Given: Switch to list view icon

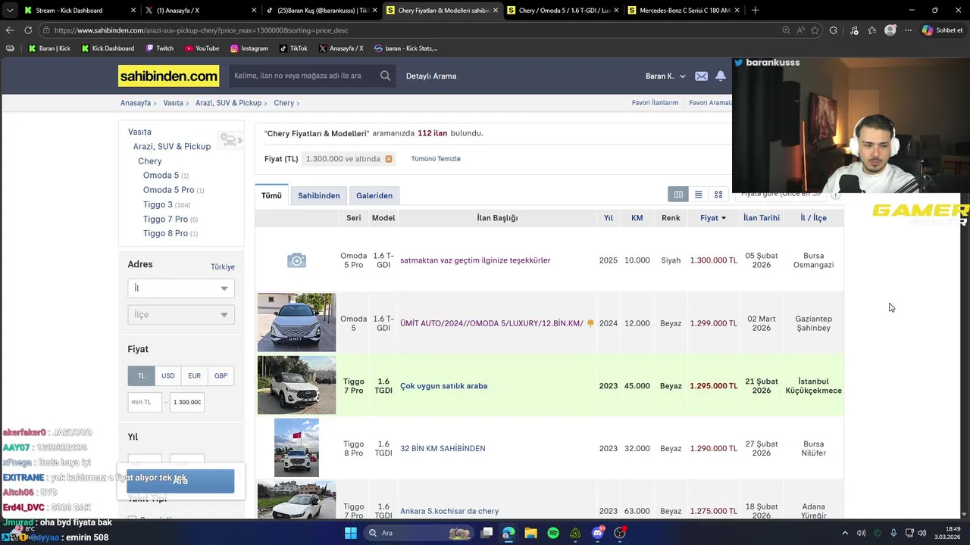Looking at the screenshot, I should click(699, 195).
